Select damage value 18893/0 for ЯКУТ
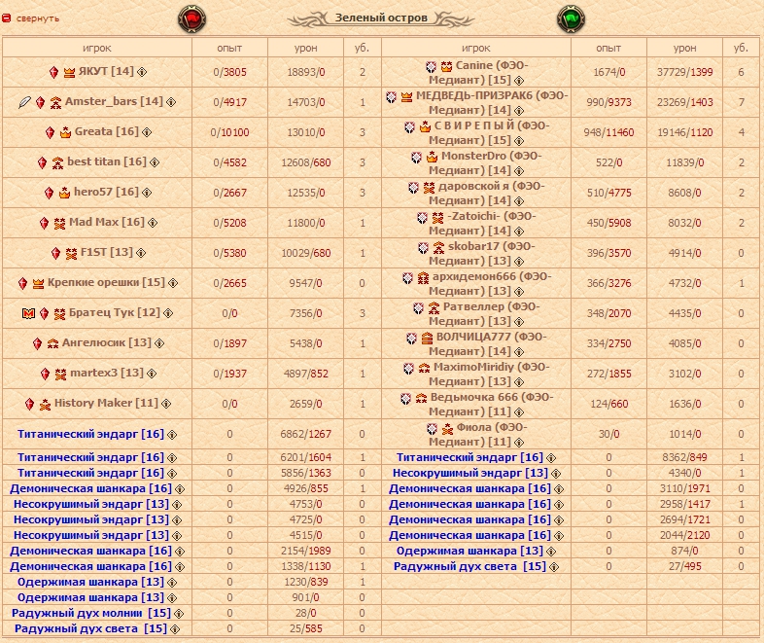Image resolution: width=764 pixels, height=643 pixels. 305,73
